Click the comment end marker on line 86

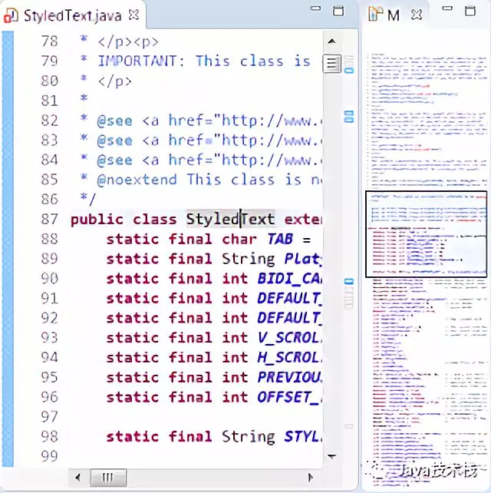pos(87,198)
